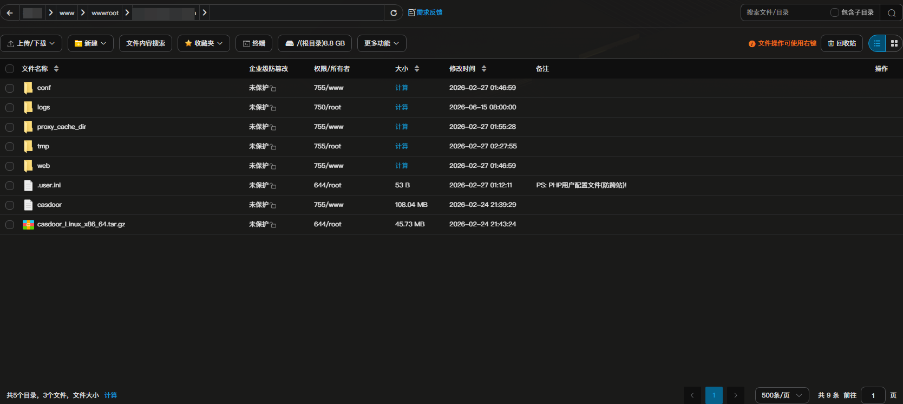The height and width of the screenshot is (404, 903).
Task: Open the Recycle bin (回收站)
Action: click(x=842, y=43)
